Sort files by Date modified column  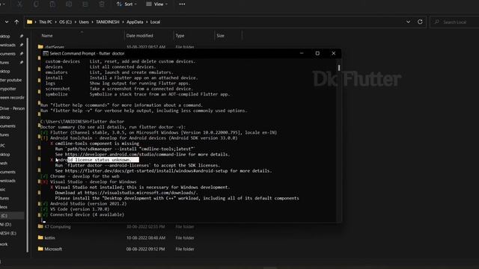click(x=140, y=36)
